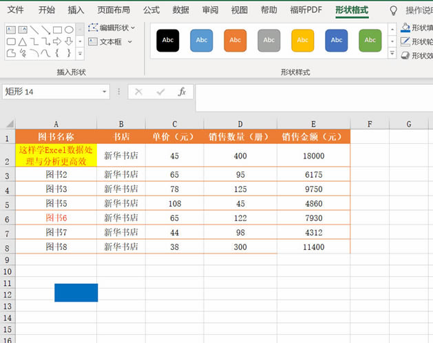Select the left brace shape
The height and width of the screenshot is (343, 433).
click(x=57, y=54)
